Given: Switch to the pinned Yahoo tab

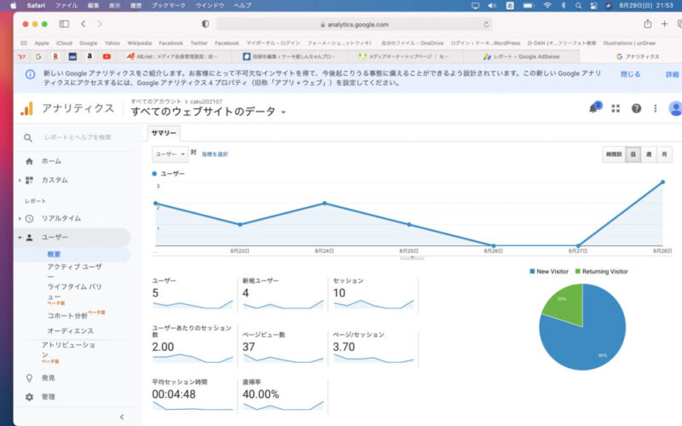Looking at the screenshot, I should point(22,56).
